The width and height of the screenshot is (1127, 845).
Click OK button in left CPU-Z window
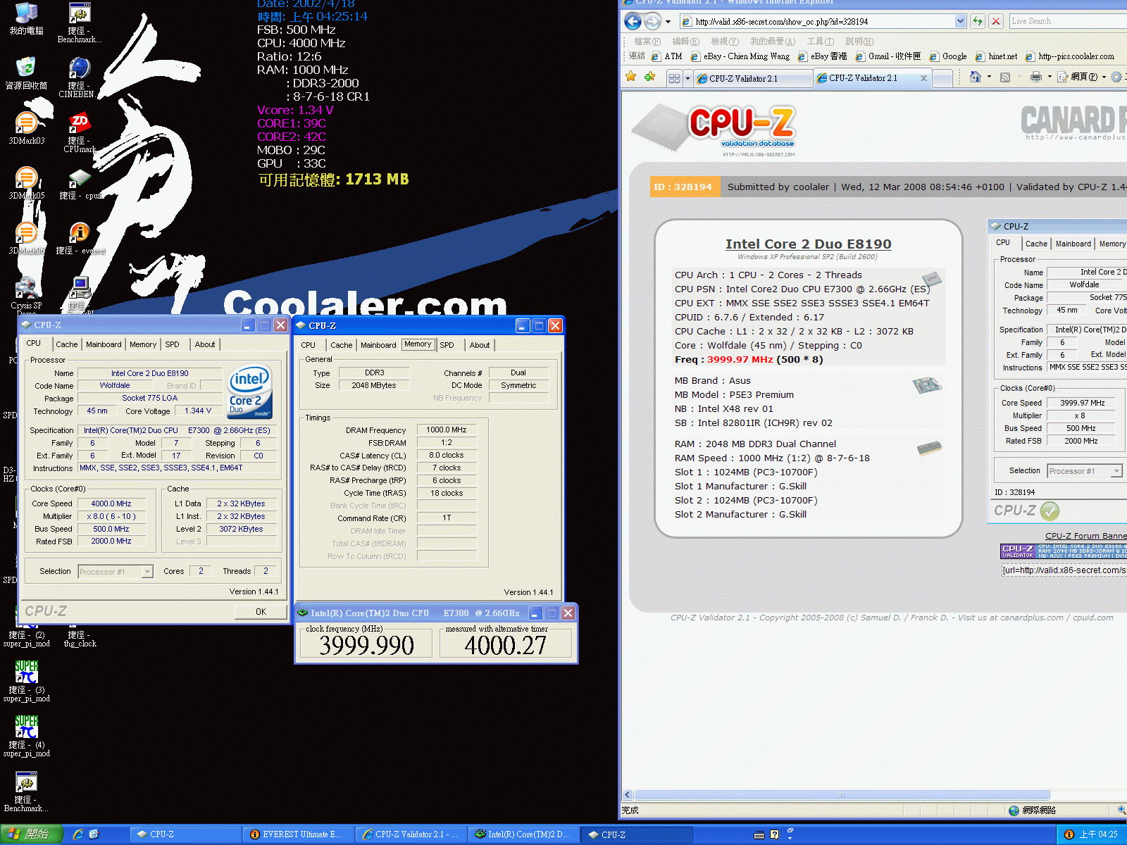(261, 611)
